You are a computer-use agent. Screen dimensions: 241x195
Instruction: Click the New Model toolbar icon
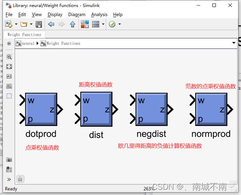(9, 24)
